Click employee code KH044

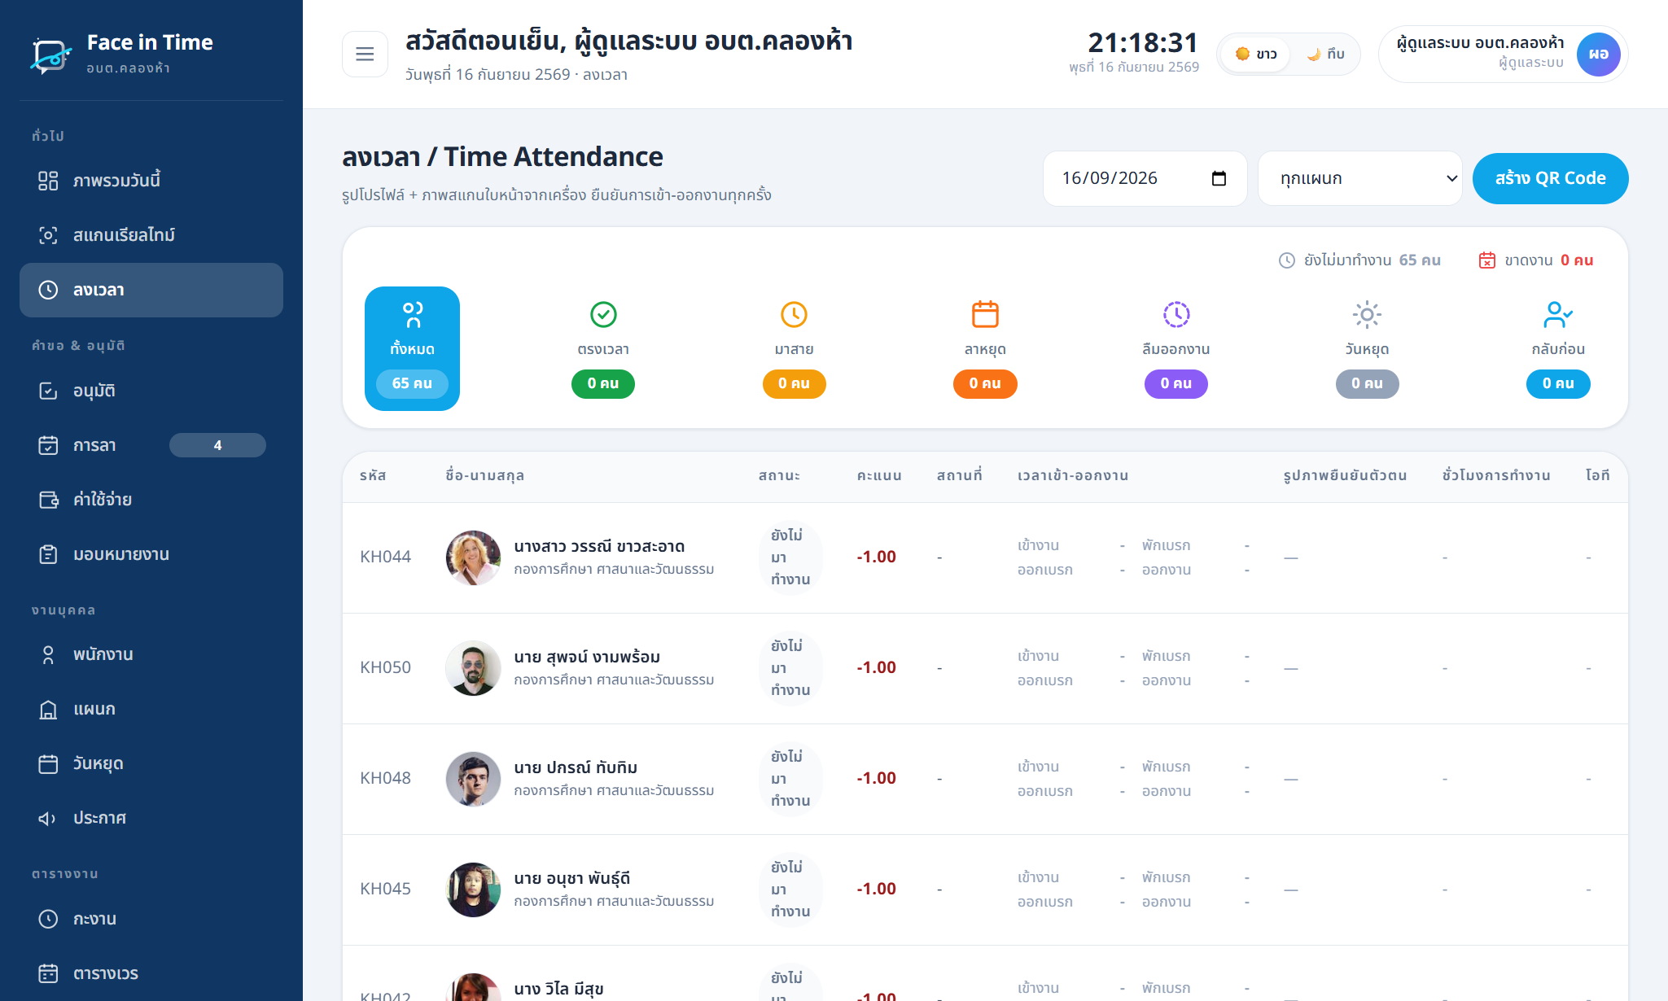[385, 557]
